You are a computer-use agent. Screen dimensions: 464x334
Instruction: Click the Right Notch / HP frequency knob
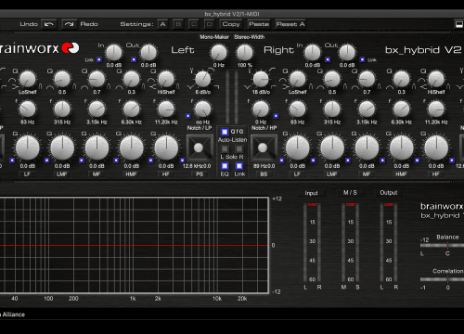[x=261, y=109]
